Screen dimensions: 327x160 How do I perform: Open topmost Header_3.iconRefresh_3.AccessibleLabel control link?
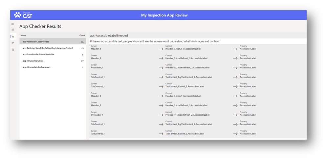(186, 58)
